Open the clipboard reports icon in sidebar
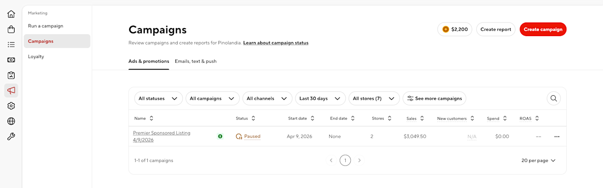The width and height of the screenshot is (603, 188). [x=11, y=75]
